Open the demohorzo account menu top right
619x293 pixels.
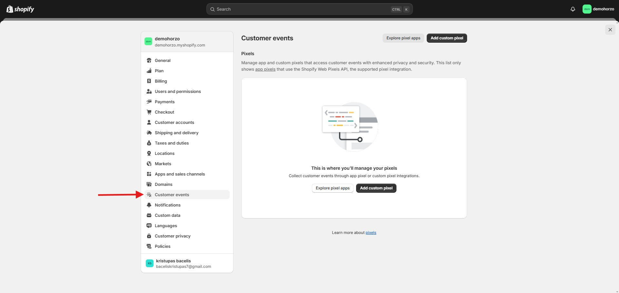[x=598, y=9]
